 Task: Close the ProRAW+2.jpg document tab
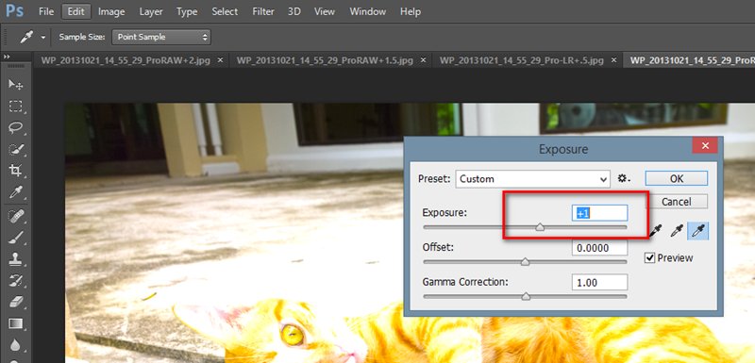(221, 60)
